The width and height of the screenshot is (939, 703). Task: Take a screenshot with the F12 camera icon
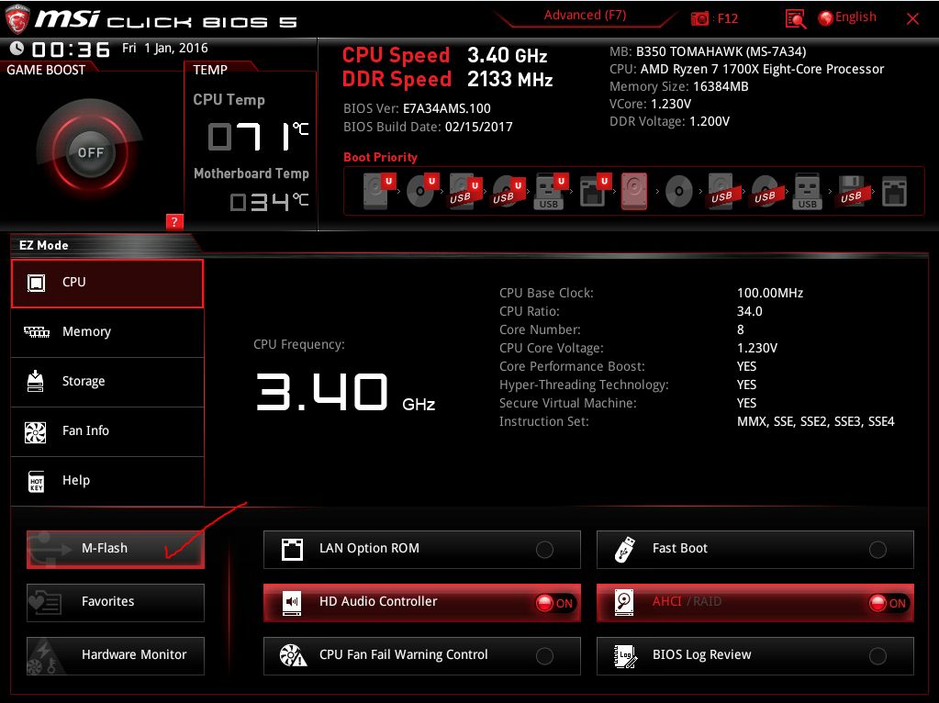pyautogui.click(x=699, y=18)
